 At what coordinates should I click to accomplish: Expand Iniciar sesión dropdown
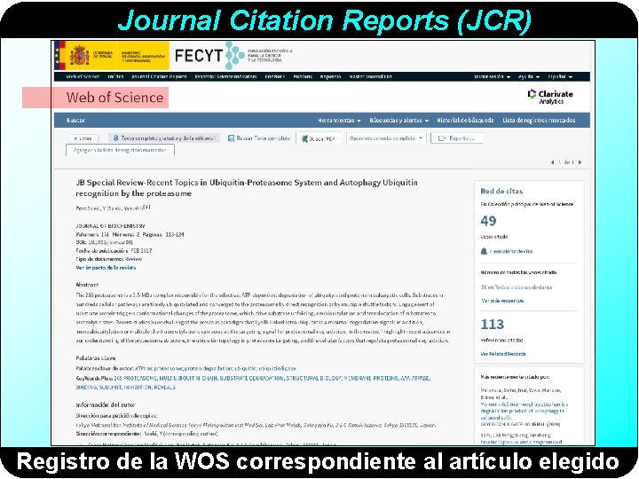492,76
